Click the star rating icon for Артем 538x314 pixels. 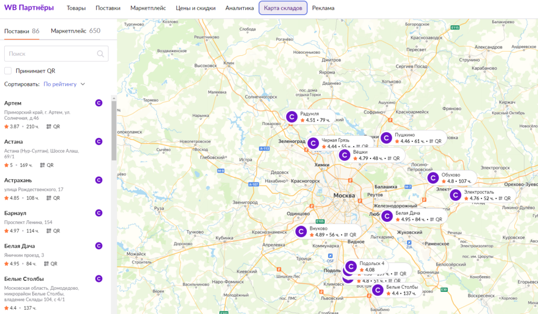6,126
